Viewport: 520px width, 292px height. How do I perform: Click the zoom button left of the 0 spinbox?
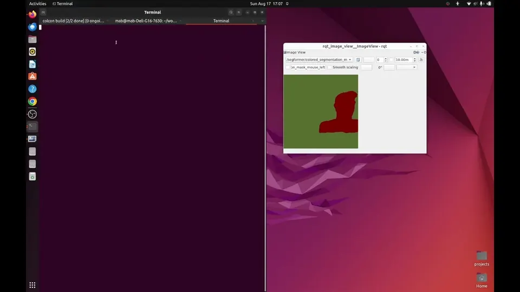pyautogui.click(x=369, y=60)
